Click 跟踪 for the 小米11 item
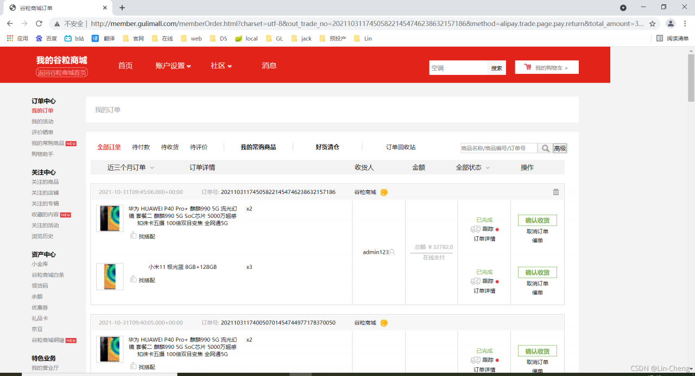The width and height of the screenshot is (695, 376). [488, 281]
